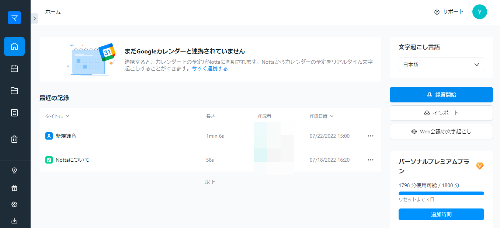Click the lightbulb tips icon in sidebar
This screenshot has height=228, width=500.
point(14,170)
